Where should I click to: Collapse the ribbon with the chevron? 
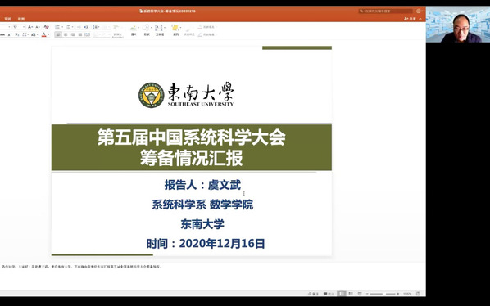[420, 19]
